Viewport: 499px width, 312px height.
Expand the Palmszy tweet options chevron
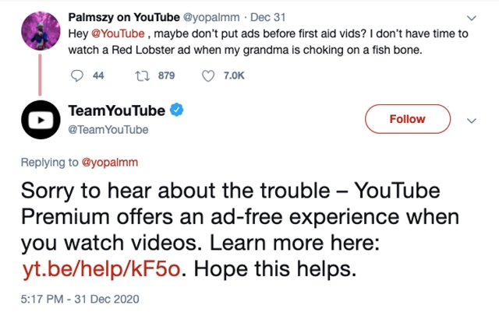point(469,16)
